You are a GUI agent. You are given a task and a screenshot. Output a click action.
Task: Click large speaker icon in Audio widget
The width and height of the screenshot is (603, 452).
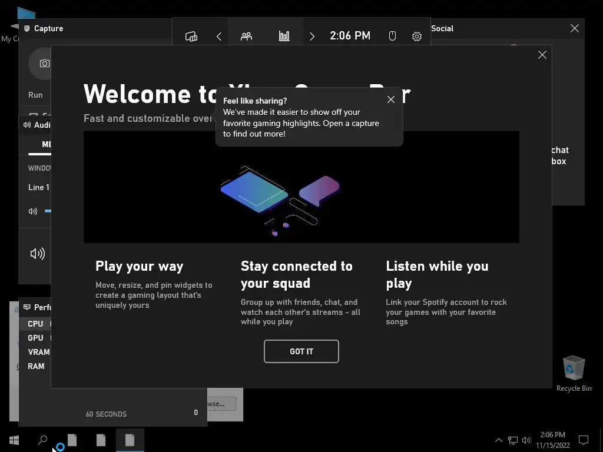click(x=37, y=254)
